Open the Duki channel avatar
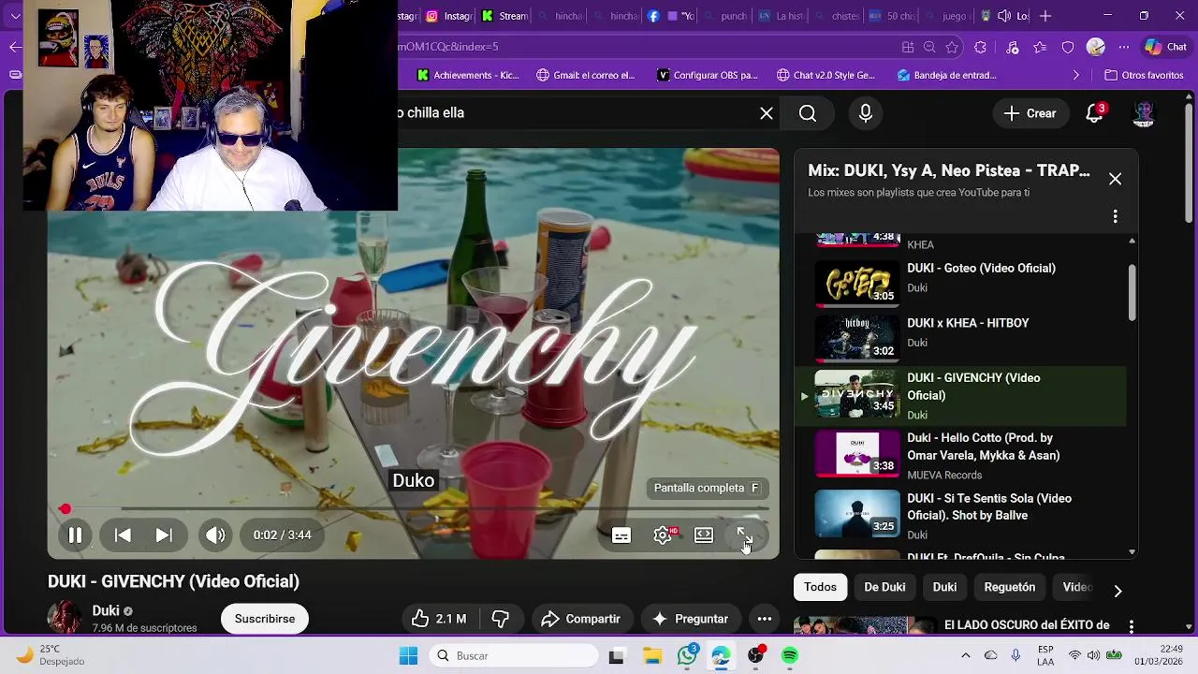 point(65,618)
